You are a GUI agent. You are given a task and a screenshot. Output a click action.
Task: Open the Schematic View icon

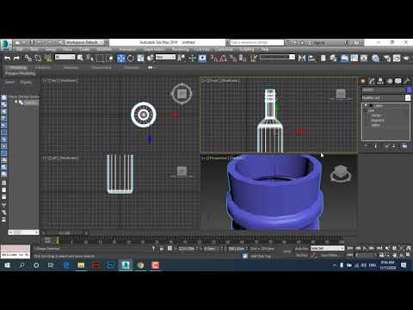pos(364,59)
